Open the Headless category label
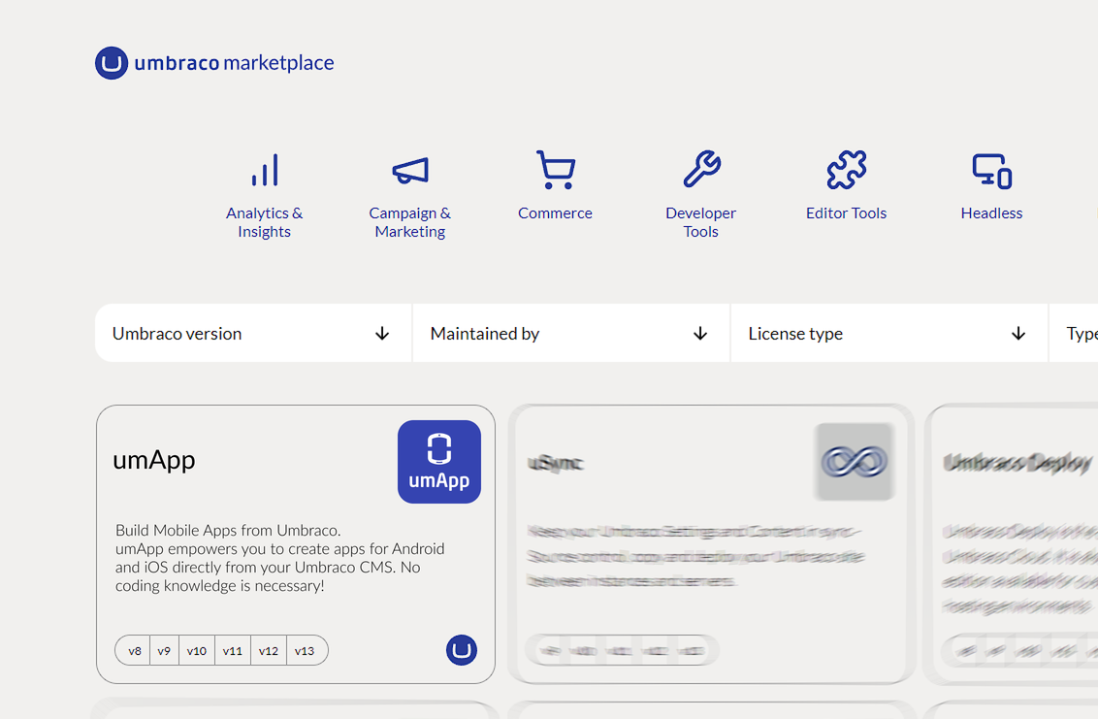The height and width of the screenshot is (719, 1098). click(991, 213)
